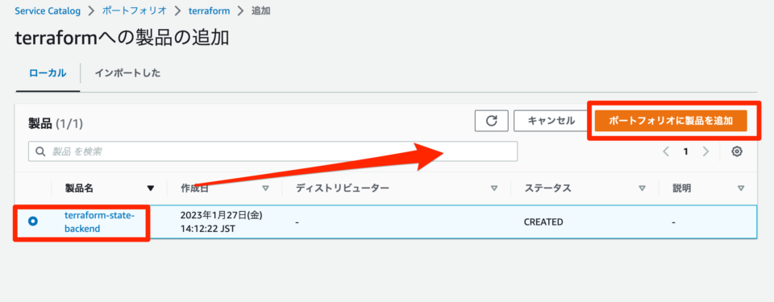Image resolution: width=774 pixels, height=302 pixels.
Task: Sort by ディストリビューター column arrow
Action: click(x=494, y=188)
